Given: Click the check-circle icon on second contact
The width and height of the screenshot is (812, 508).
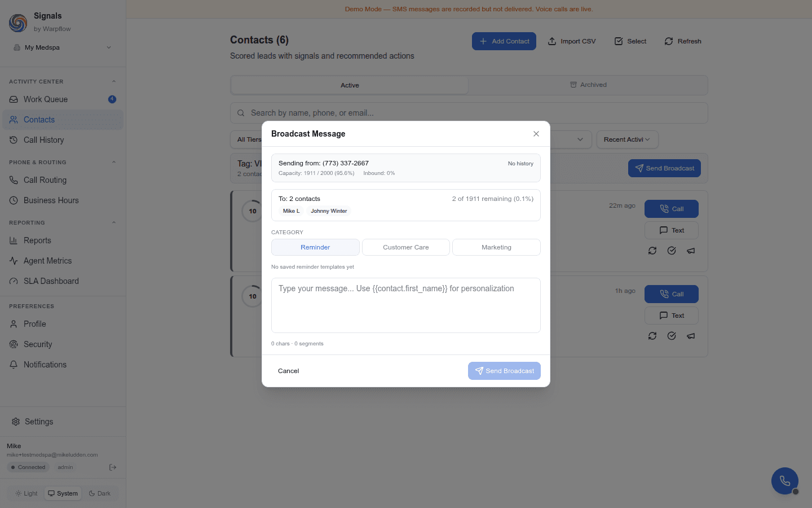Looking at the screenshot, I should (x=672, y=336).
